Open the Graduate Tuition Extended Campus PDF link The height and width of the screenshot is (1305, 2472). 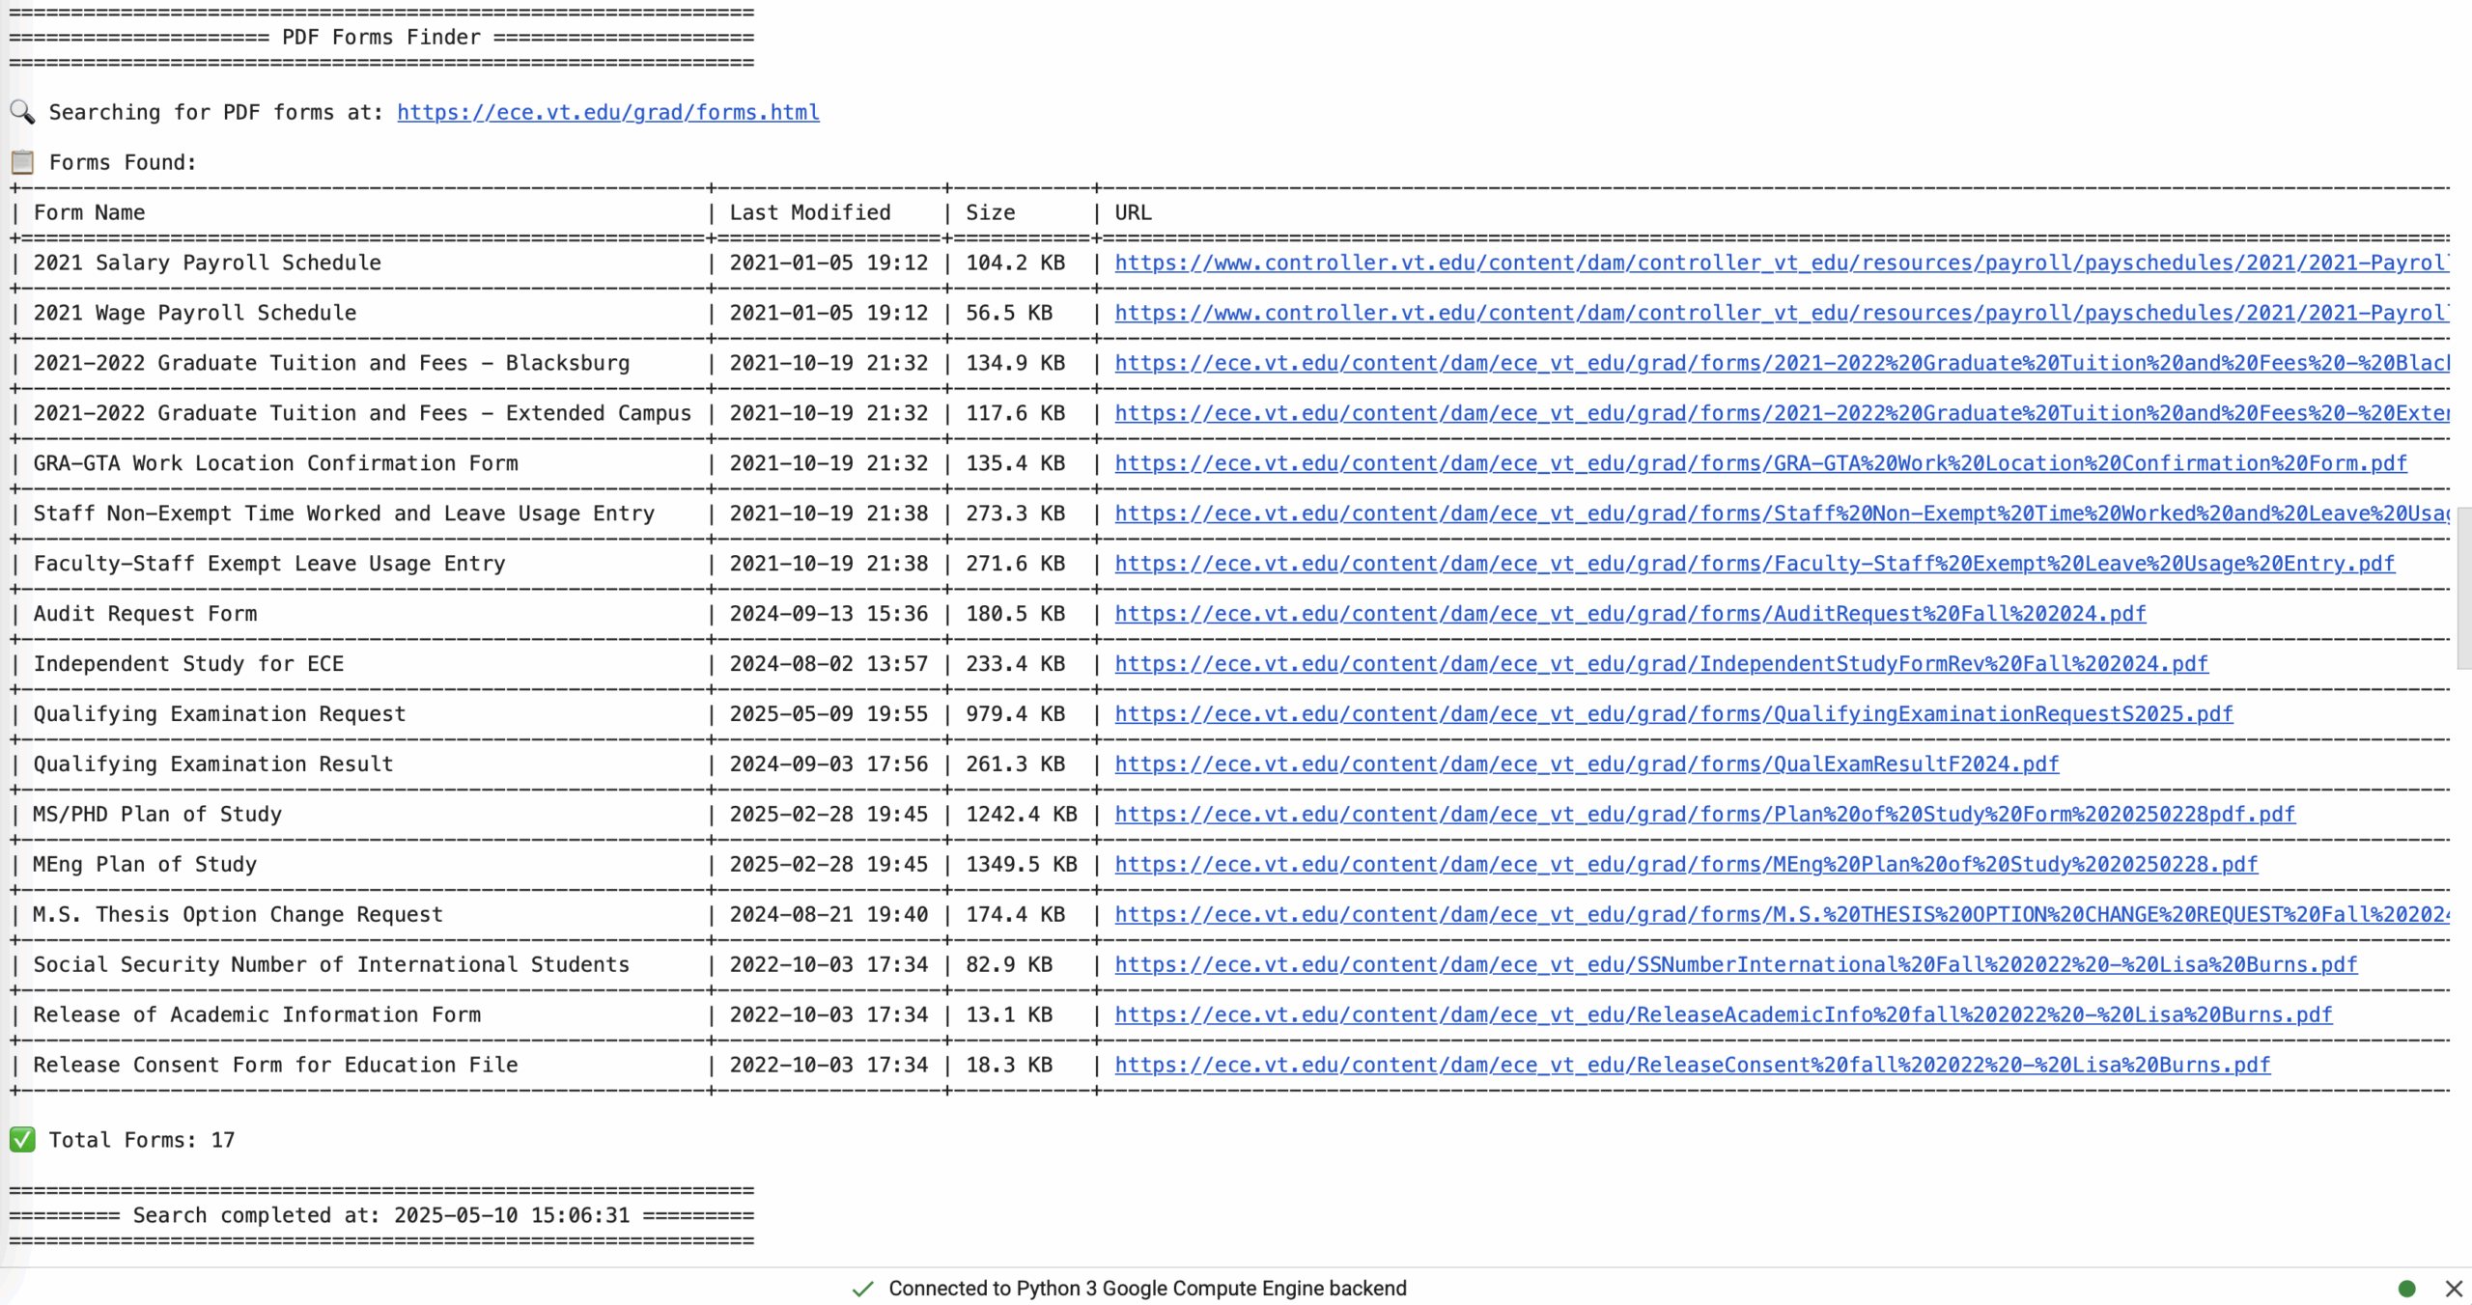(x=1782, y=413)
